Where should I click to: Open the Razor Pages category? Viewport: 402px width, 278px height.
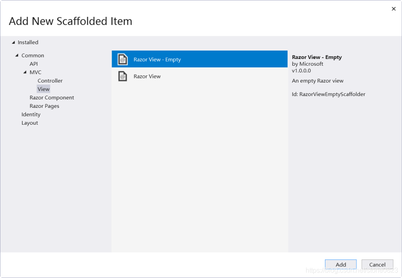(x=44, y=106)
